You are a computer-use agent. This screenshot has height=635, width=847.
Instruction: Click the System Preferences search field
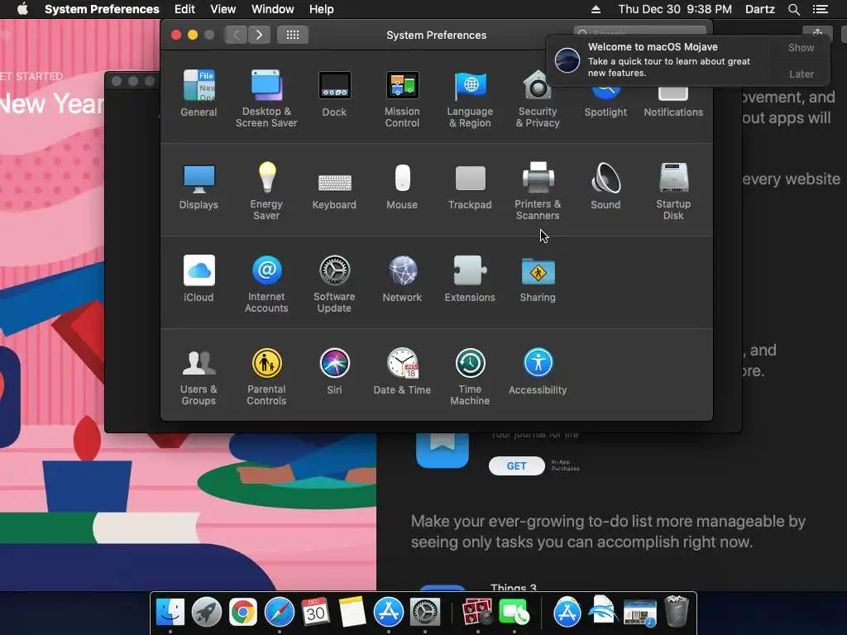tap(639, 31)
